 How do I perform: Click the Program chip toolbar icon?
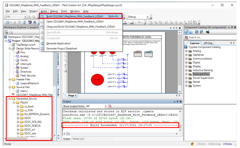click(30, 22)
